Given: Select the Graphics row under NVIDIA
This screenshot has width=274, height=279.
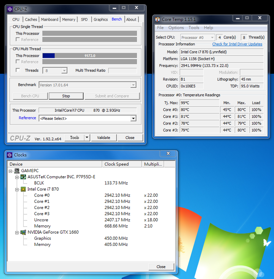Looking at the screenshot, I should [x=43, y=238].
